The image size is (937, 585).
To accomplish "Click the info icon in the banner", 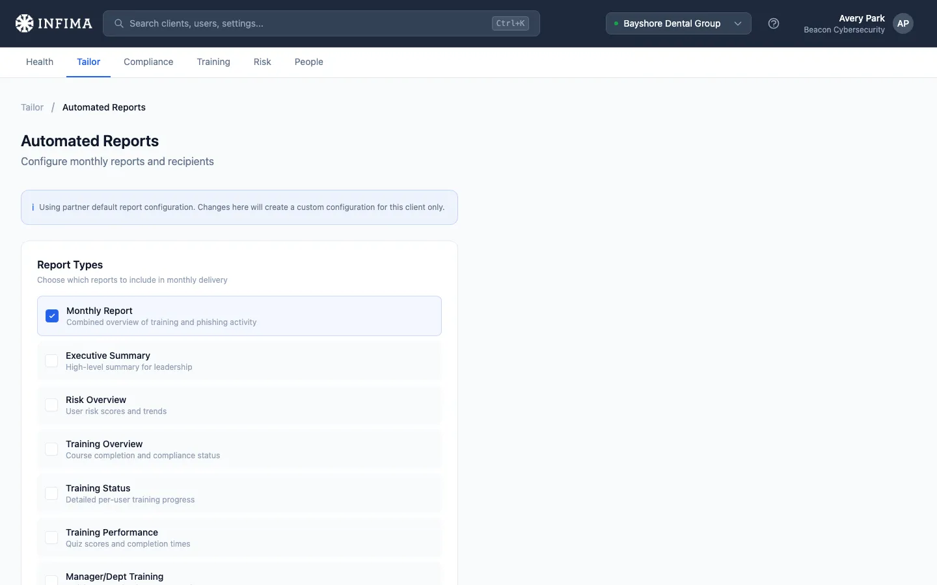I will [x=33, y=207].
